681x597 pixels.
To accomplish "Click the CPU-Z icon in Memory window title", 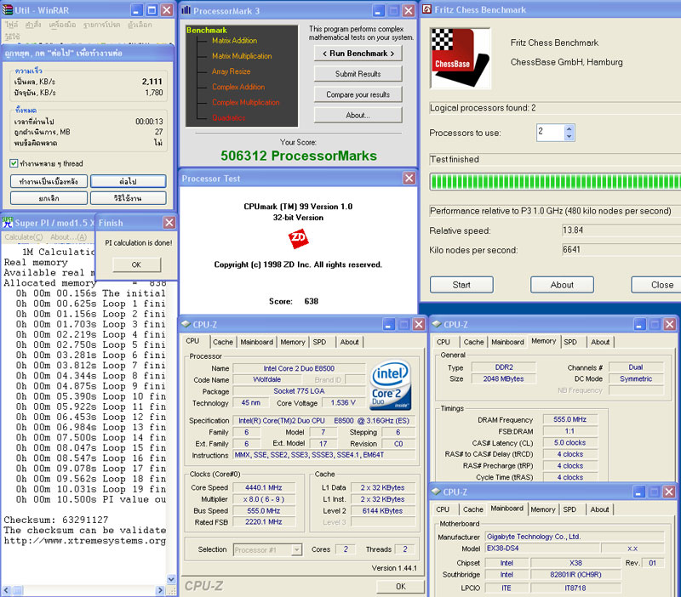I will 437,324.
